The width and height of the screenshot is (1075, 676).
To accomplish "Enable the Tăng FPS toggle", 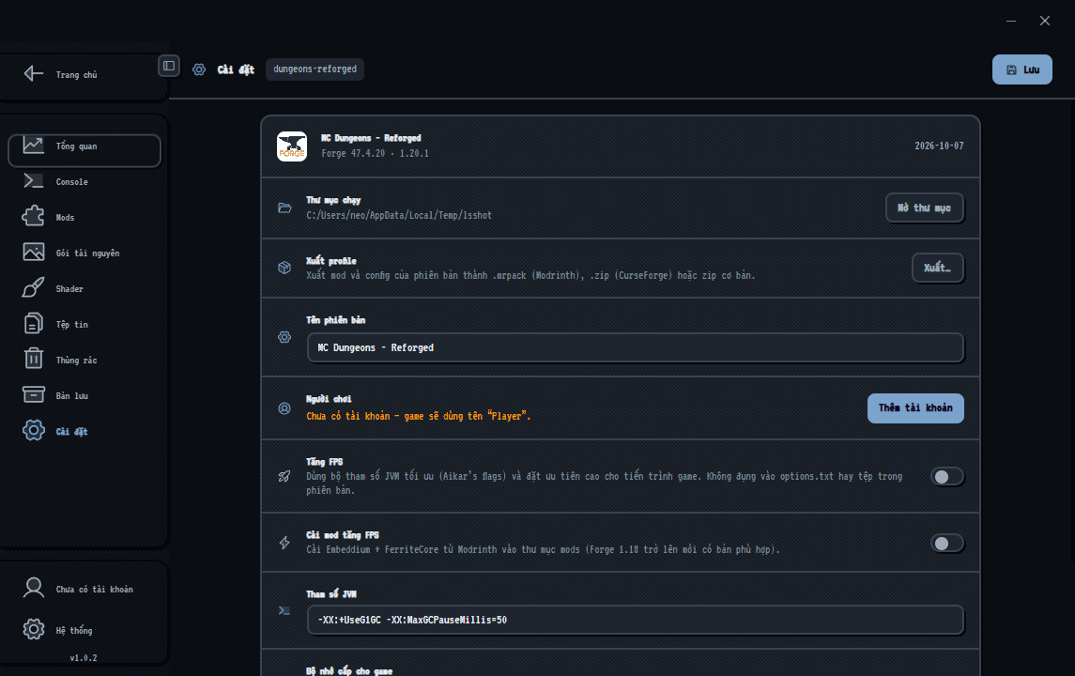I will tap(946, 477).
